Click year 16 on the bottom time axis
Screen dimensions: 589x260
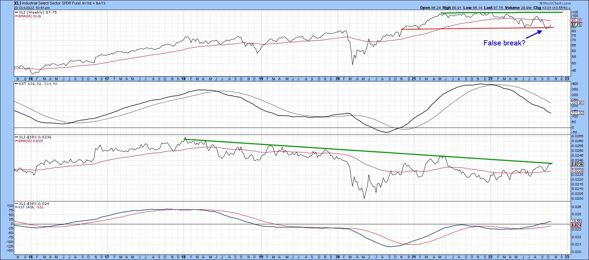(x=30, y=258)
